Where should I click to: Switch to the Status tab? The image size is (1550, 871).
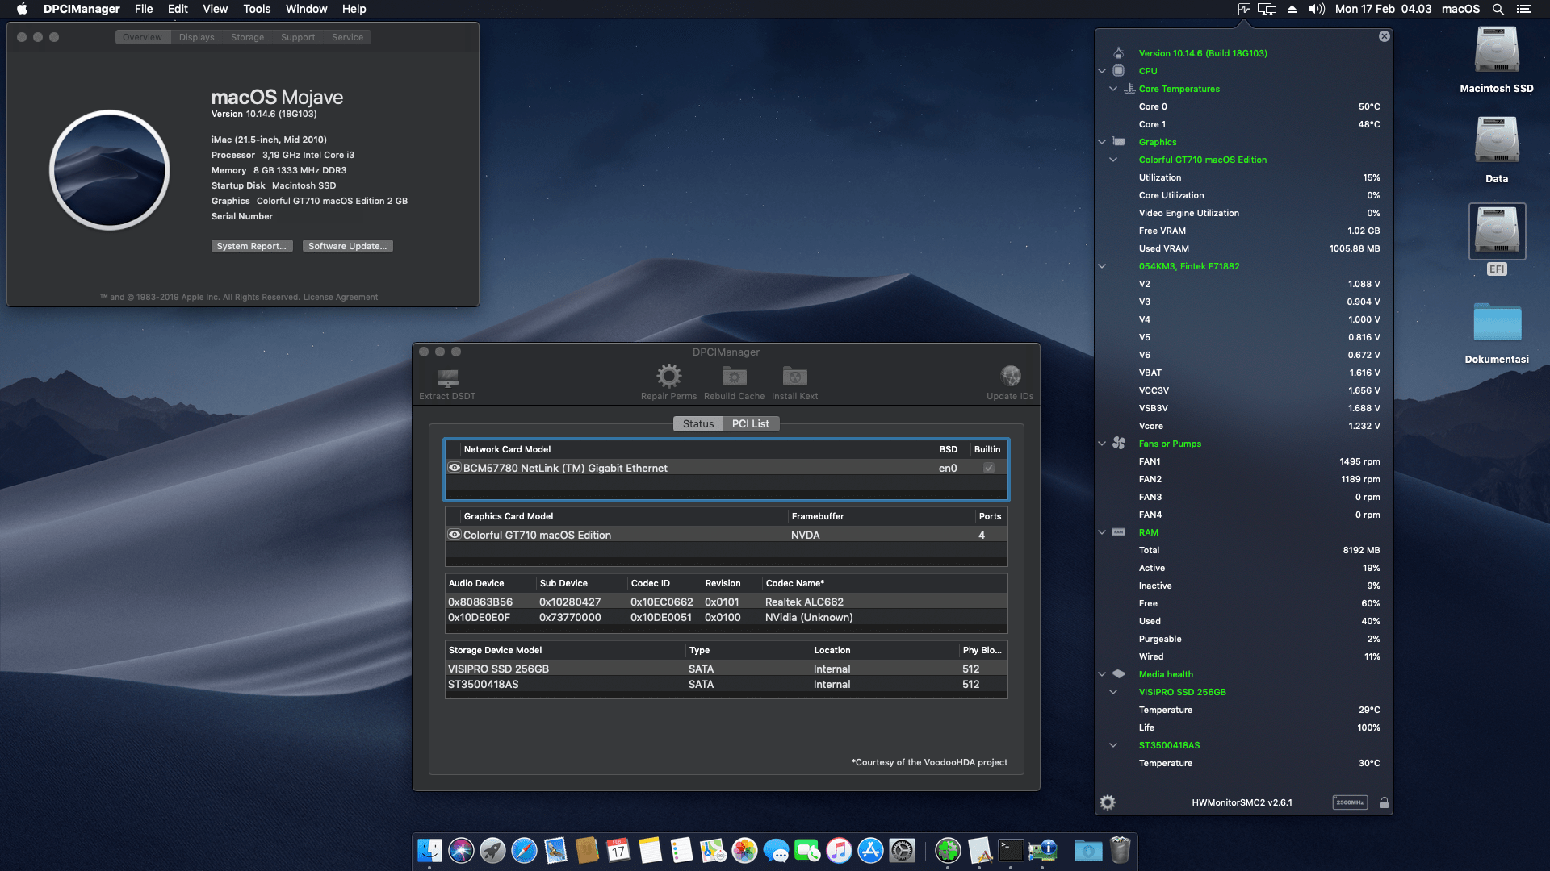[697, 424]
